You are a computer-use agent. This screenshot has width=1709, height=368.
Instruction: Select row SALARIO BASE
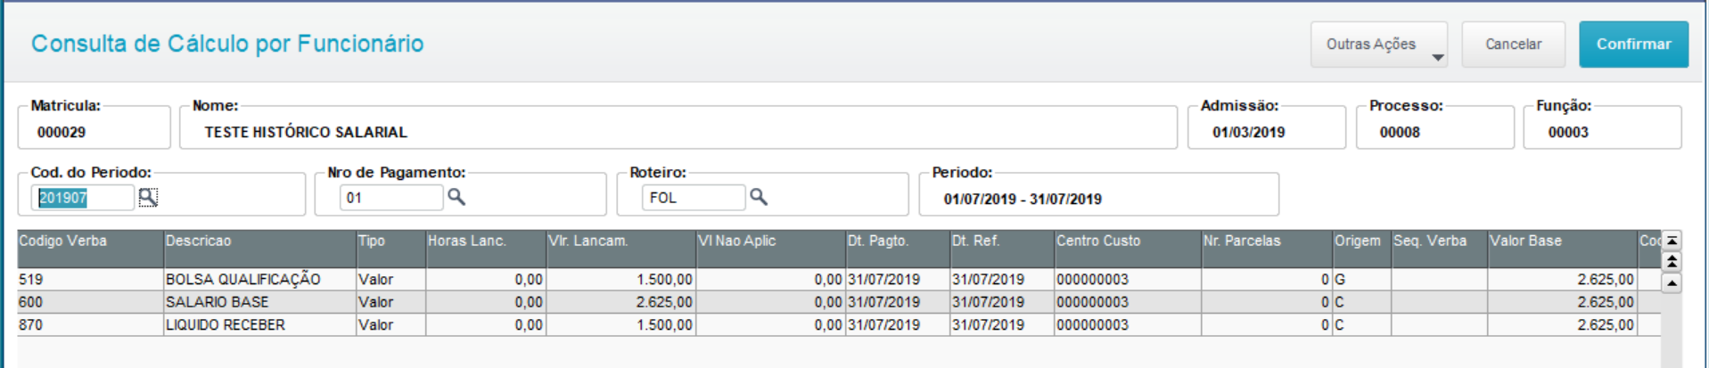point(839,302)
